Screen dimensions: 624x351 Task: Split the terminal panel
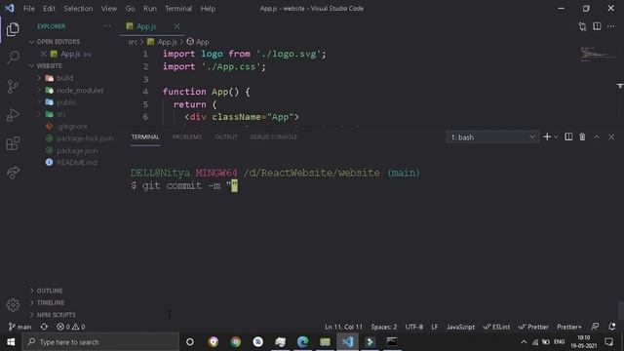pos(568,136)
